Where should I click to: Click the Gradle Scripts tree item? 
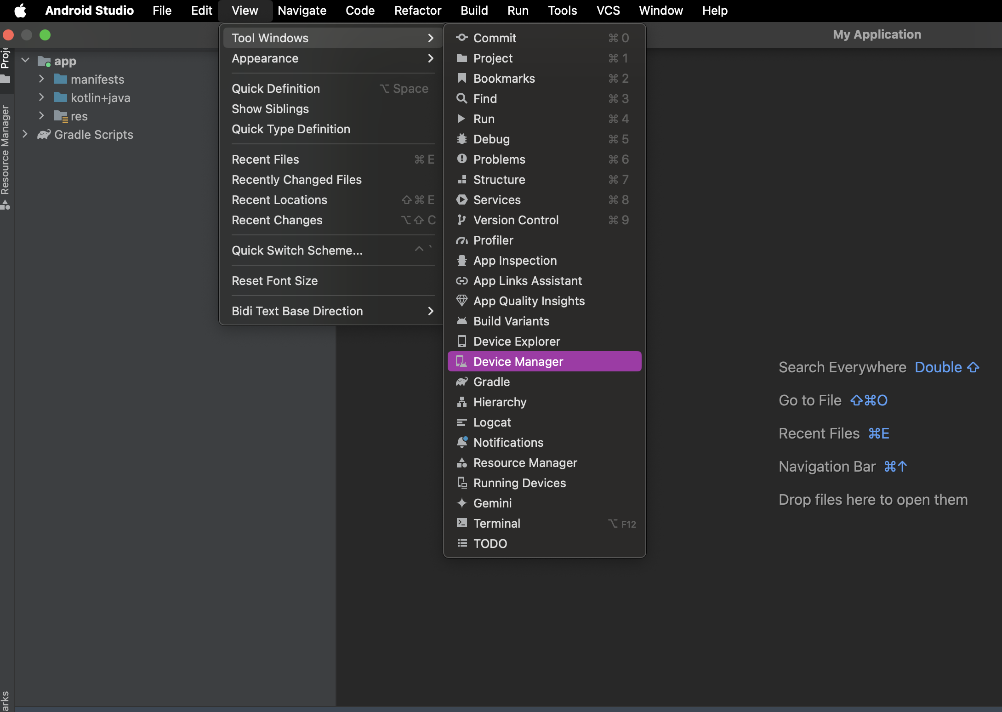pos(93,134)
